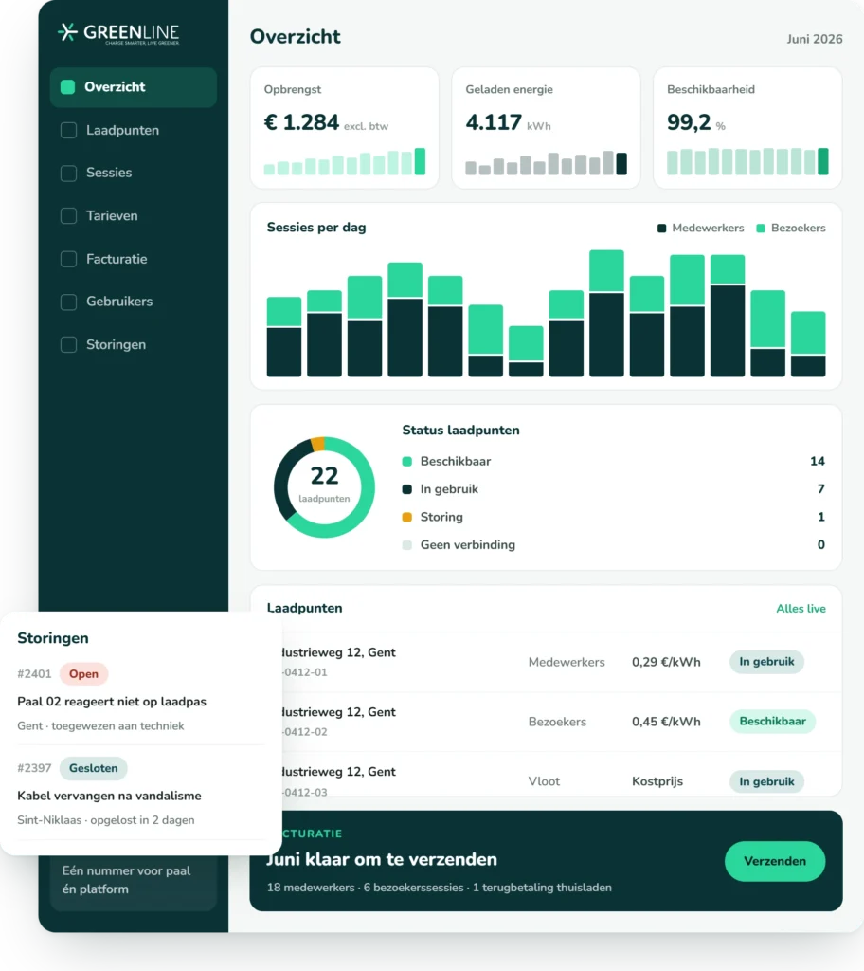This screenshot has width=864, height=971.
Task: Click 'Sint-Niklaas · opgelost in 2 dagen'
Action: [x=106, y=820]
